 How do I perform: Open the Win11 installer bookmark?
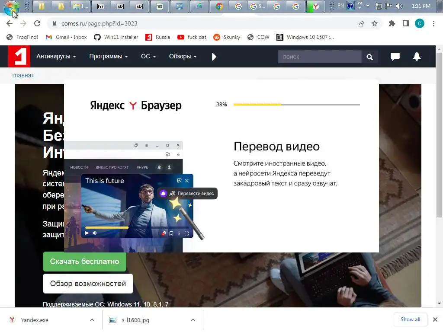[x=116, y=37]
